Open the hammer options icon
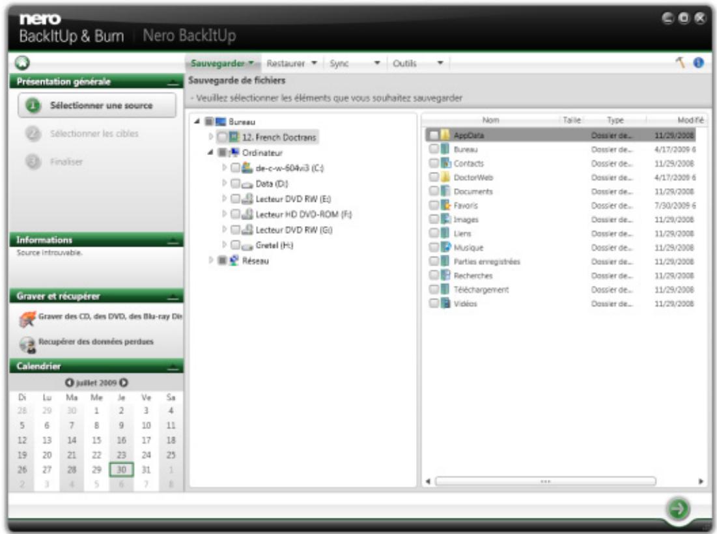This screenshot has height=534, width=717. click(x=681, y=63)
